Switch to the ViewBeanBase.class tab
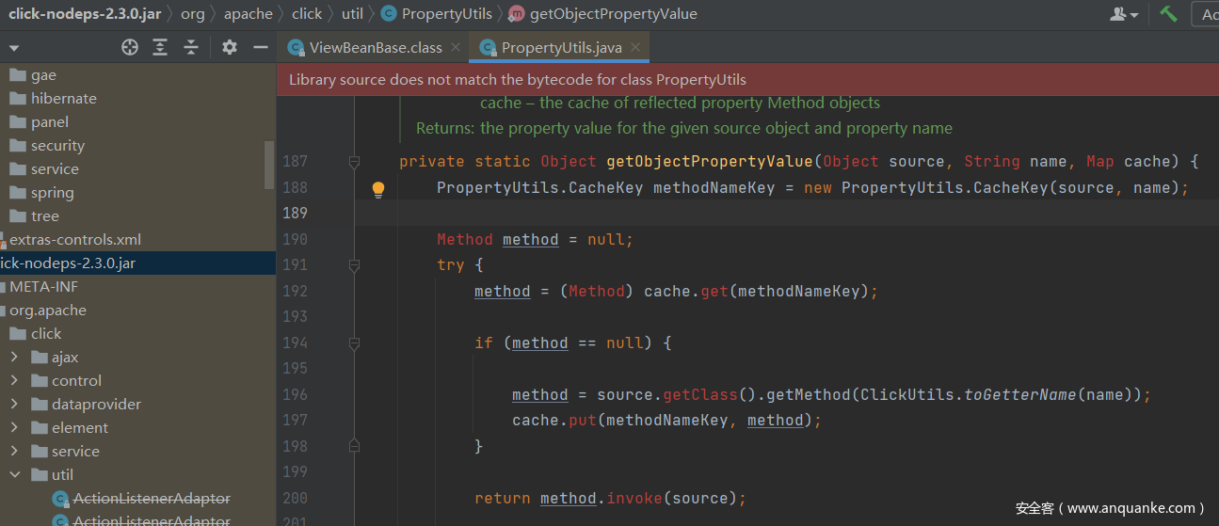This screenshot has width=1219, height=526. point(375,47)
